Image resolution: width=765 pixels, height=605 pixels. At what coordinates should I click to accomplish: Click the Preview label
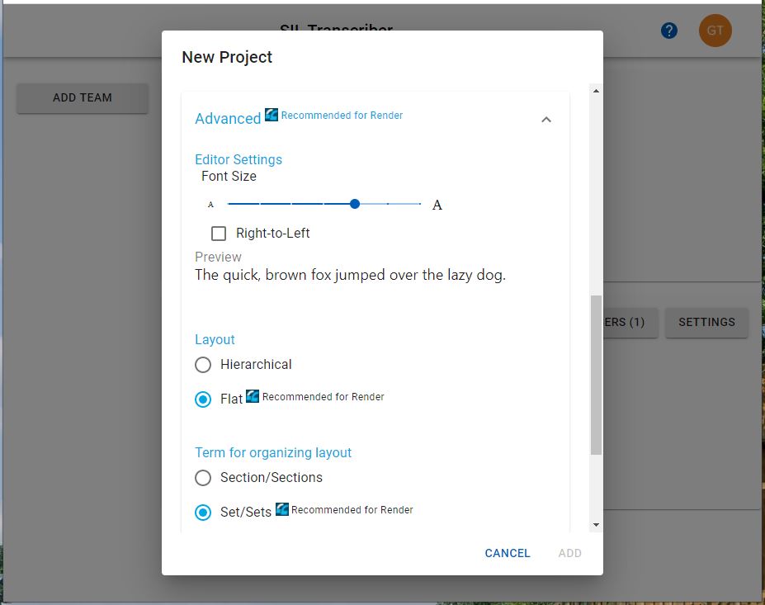pyautogui.click(x=218, y=258)
